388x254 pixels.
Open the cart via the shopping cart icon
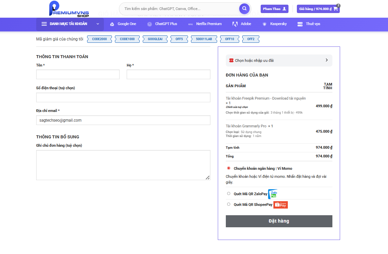pos(335,9)
